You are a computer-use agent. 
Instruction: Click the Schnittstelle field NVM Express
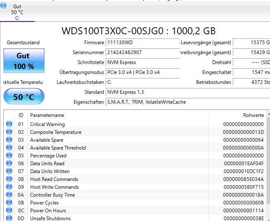pyautogui.click(x=142, y=62)
